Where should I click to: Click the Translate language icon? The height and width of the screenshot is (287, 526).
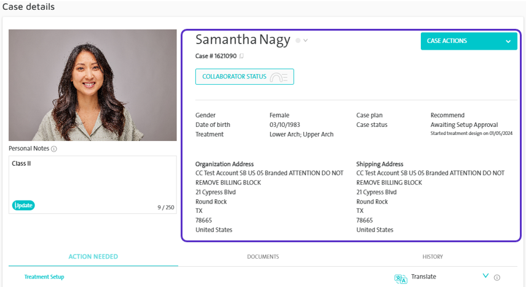(x=401, y=278)
